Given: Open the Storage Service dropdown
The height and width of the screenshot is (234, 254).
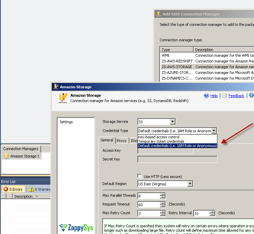Looking at the screenshot, I should pyautogui.click(x=173, y=122).
